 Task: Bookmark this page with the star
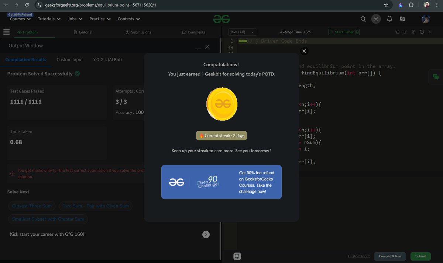click(386, 5)
